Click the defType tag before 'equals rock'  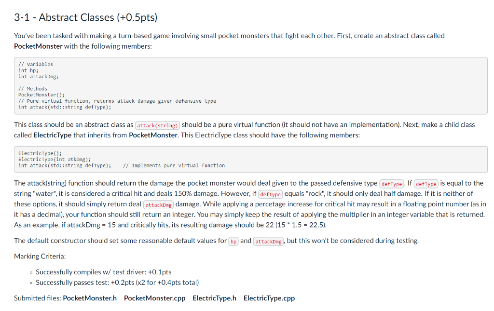tap(270, 194)
